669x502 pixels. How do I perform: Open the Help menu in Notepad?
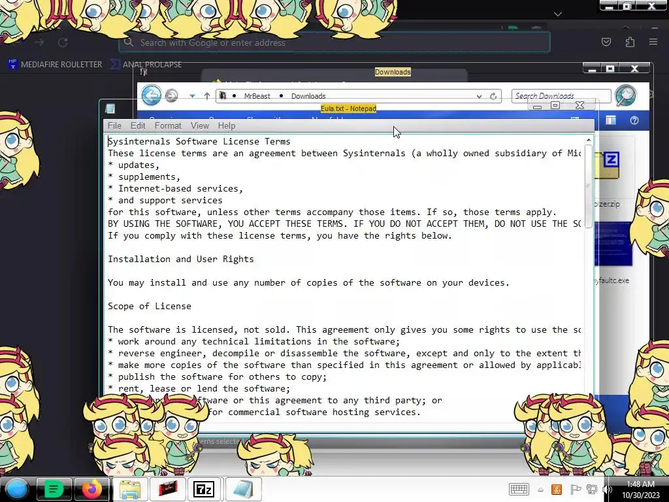click(x=227, y=126)
